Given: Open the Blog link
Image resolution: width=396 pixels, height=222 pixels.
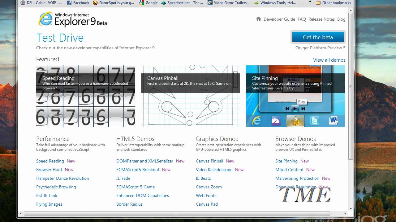Looking at the screenshot, I should click(341, 19).
